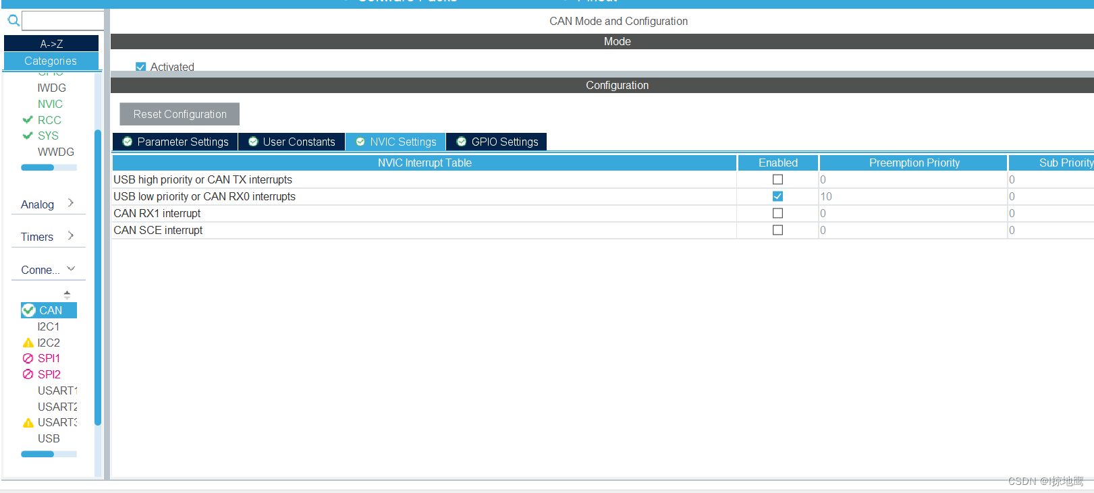Click the yellow warning icon beside I2C2
1094x493 pixels.
28,343
